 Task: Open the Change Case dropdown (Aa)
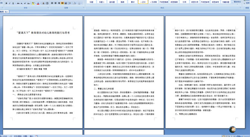point(29,3)
